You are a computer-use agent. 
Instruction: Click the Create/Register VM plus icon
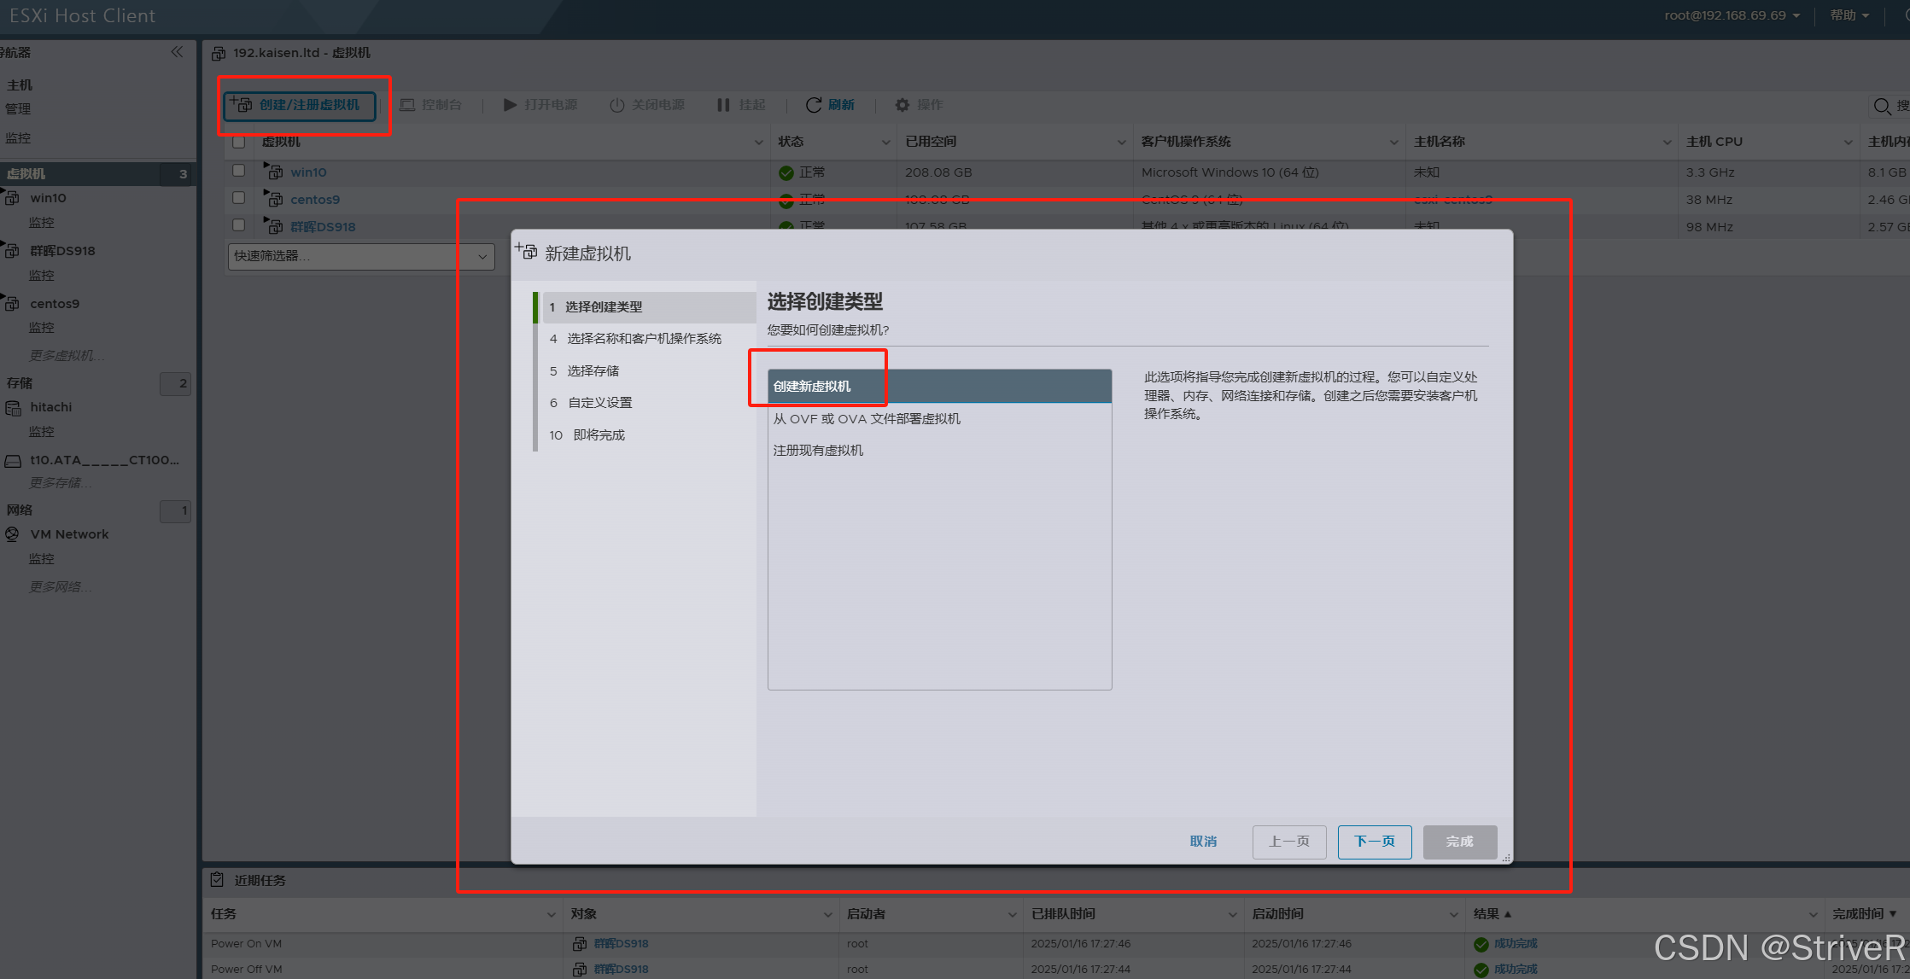pos(241,104)
